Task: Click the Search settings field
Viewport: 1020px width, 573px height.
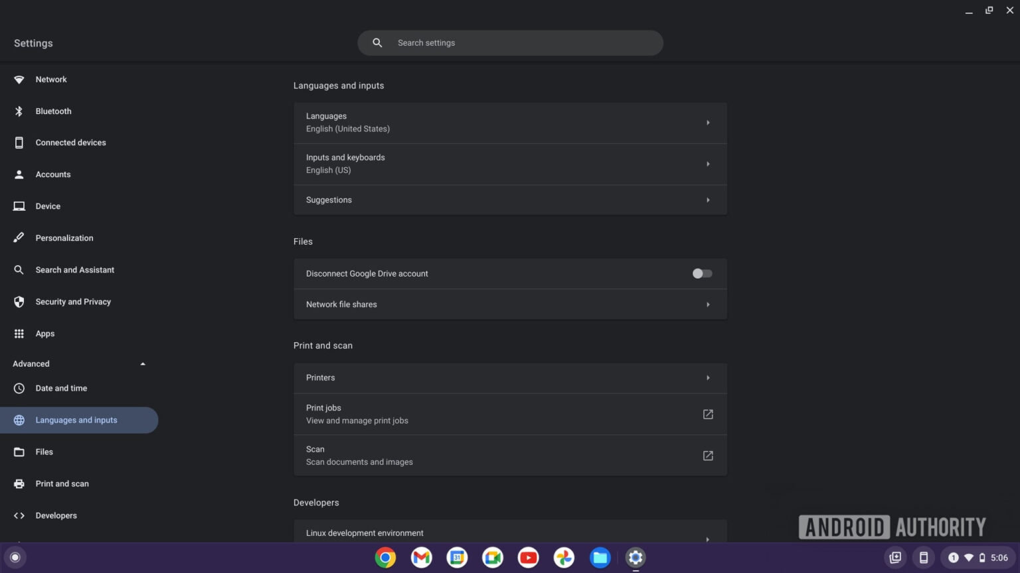Action: click(510, 42)
